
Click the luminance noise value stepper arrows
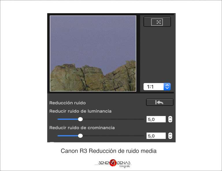170,119
